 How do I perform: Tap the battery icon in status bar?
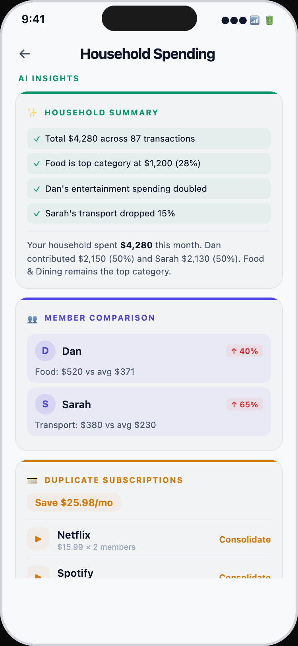click(269, 20)
